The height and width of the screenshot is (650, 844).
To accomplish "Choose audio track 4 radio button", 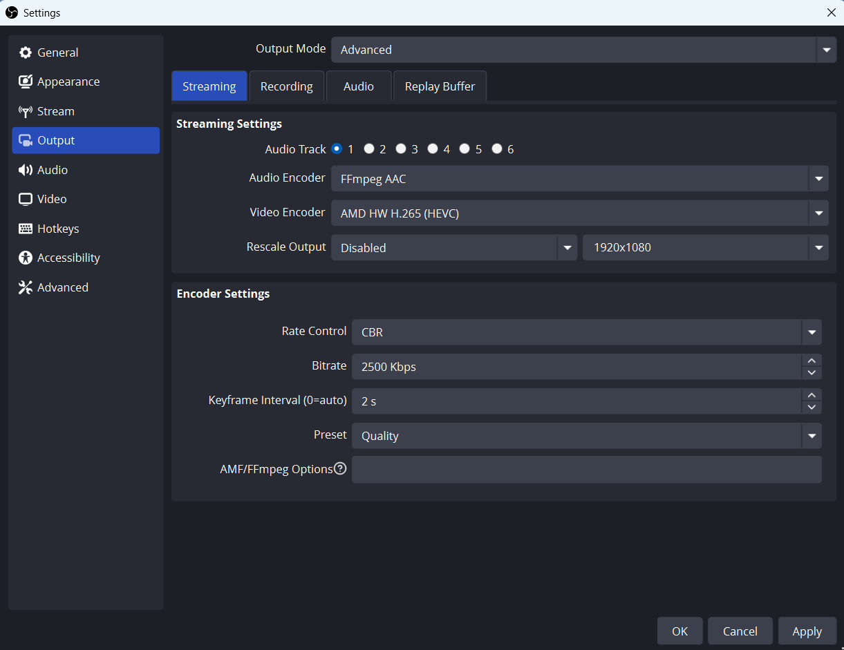I will [433, 149].
